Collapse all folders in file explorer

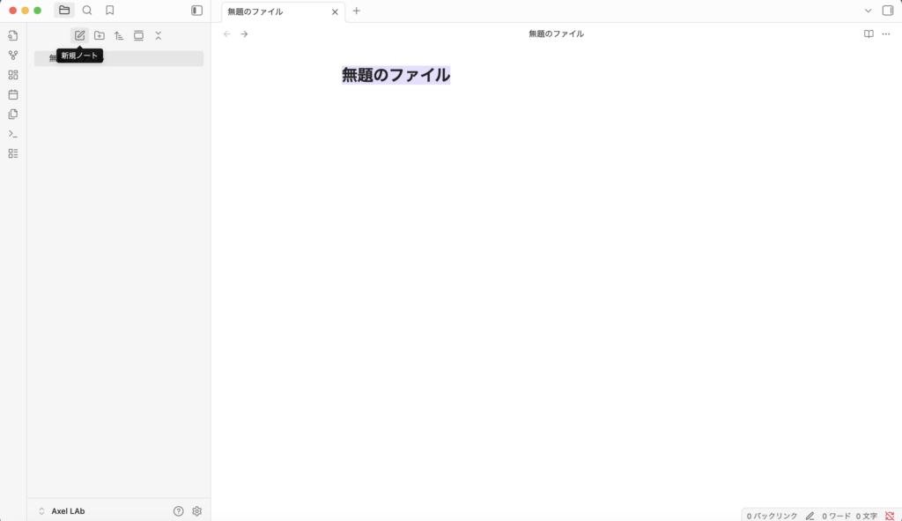[159, 35]
